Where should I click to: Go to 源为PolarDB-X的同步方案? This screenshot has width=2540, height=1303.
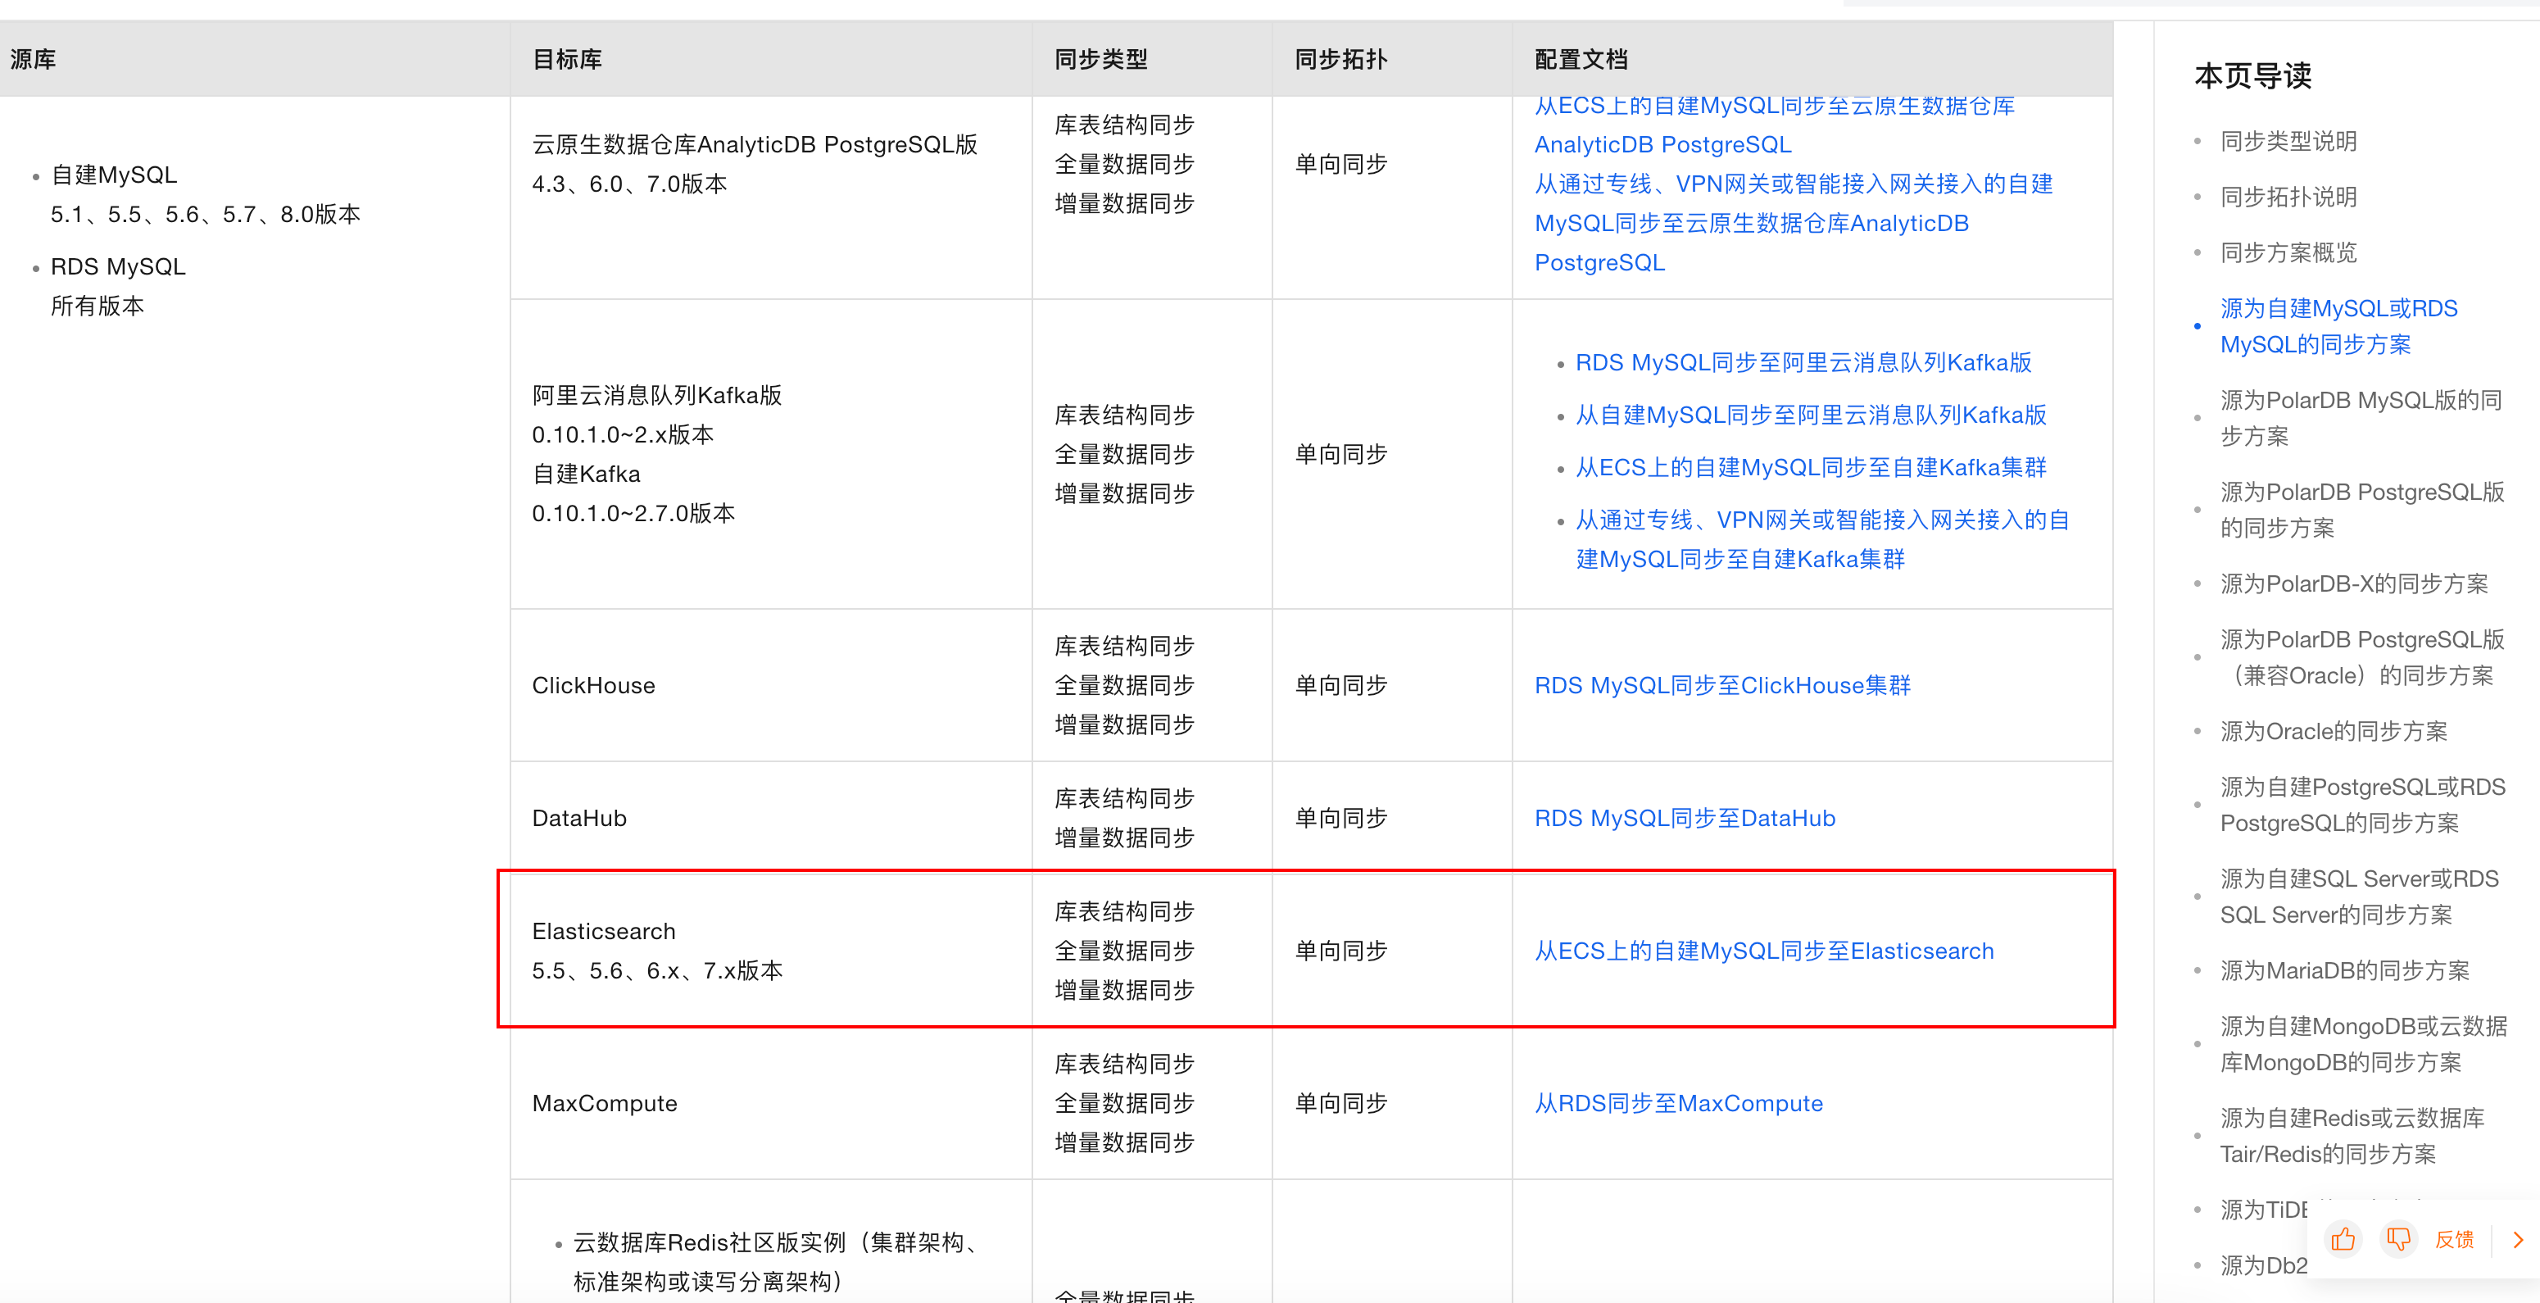(x=2354, y=584)
